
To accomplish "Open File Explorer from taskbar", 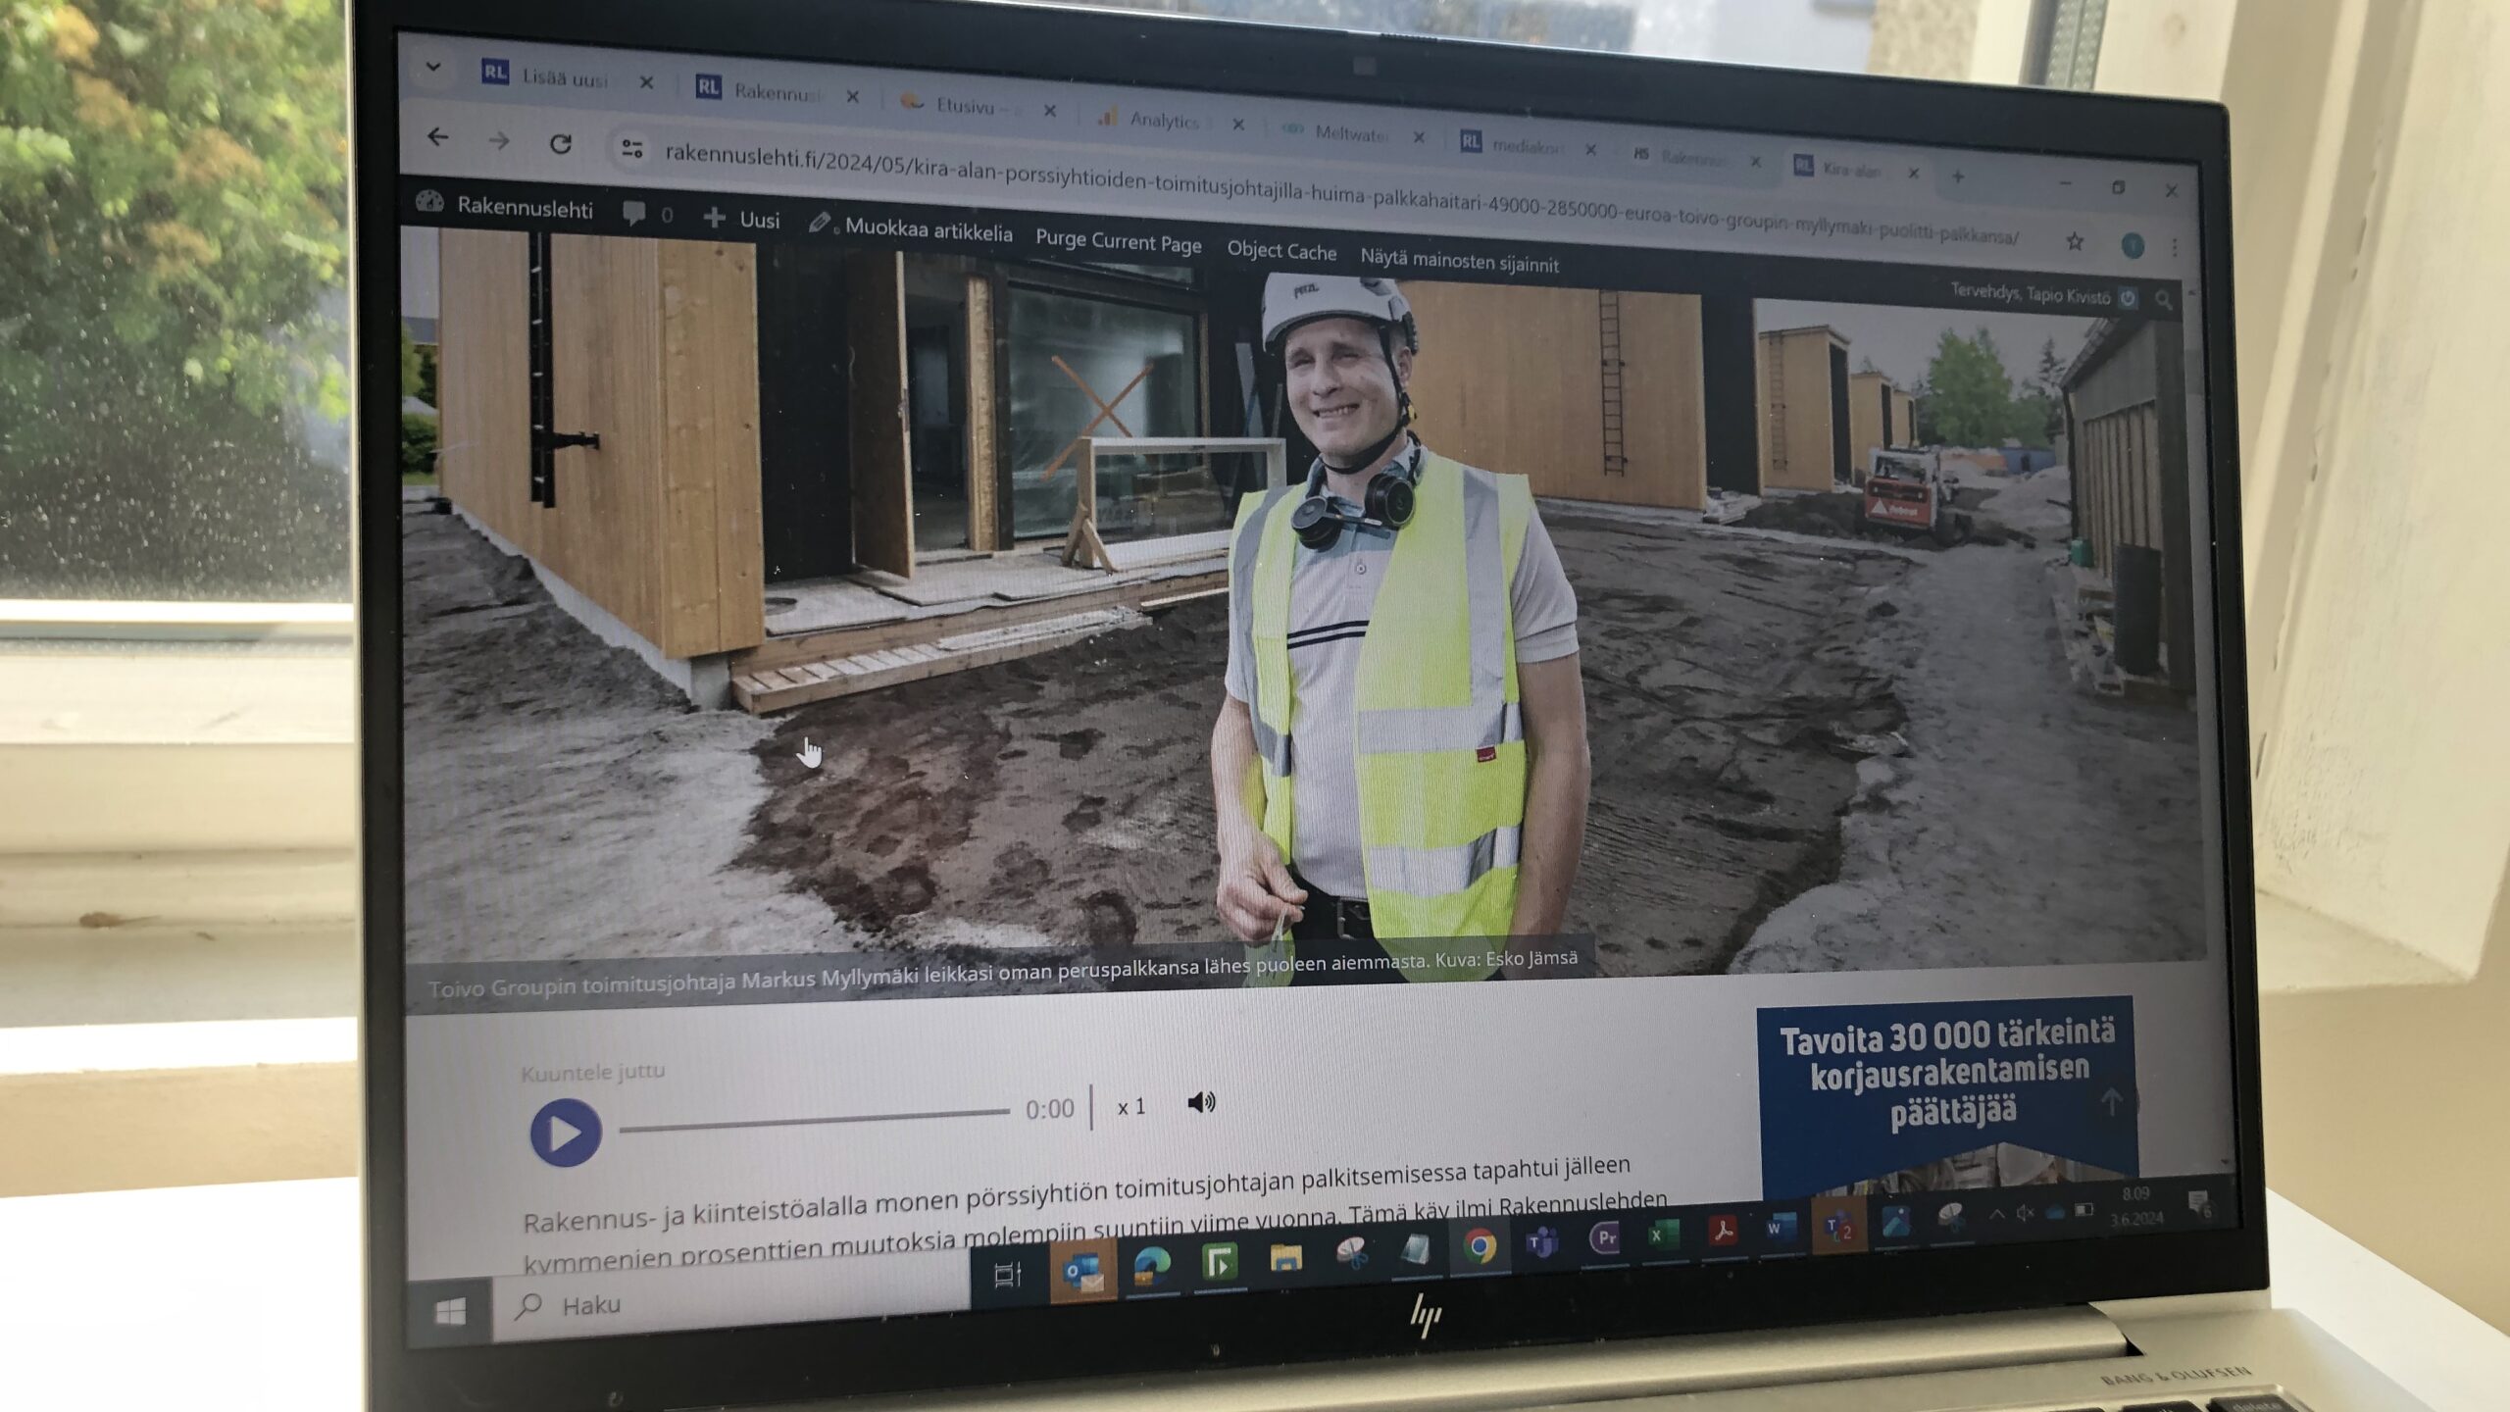I will 1285,1258.
